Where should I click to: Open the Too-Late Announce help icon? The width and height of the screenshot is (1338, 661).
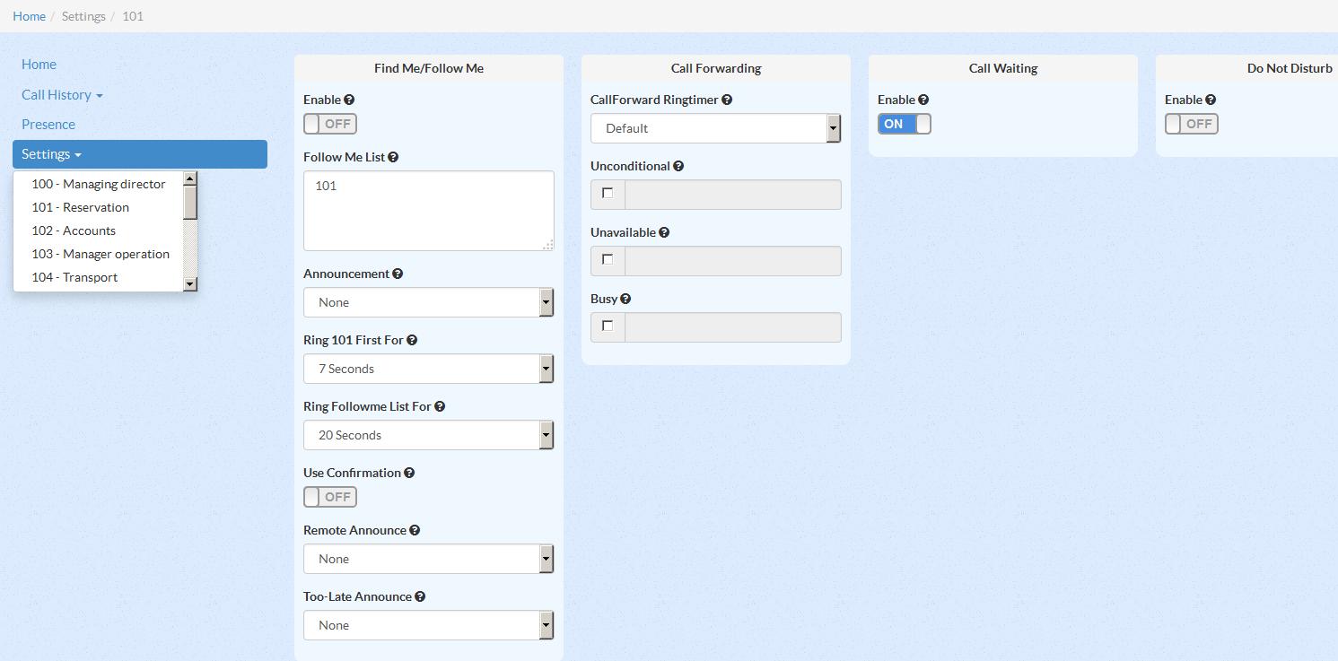click(x=420, y=596)
